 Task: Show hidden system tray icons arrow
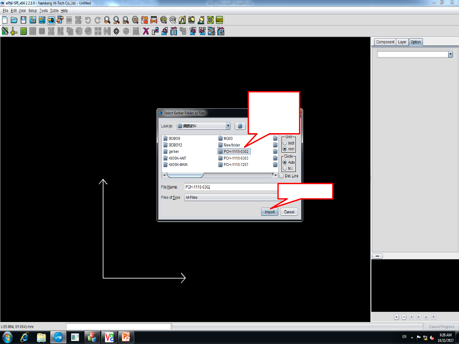tap(412, 337)
